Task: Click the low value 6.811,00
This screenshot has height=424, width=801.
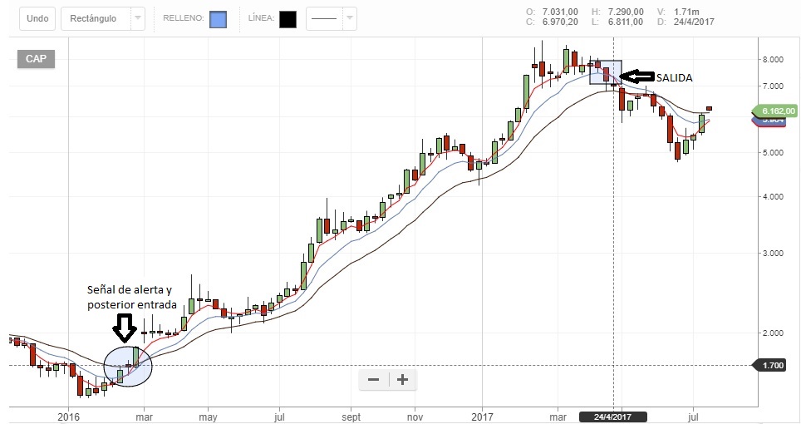Action: [626, 22]
